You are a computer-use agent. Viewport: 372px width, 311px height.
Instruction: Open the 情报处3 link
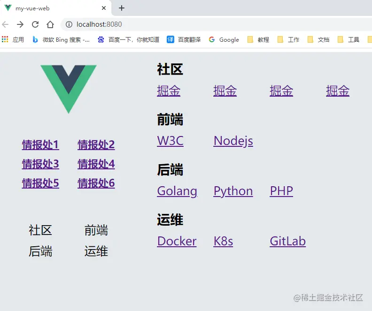(40, 164)
